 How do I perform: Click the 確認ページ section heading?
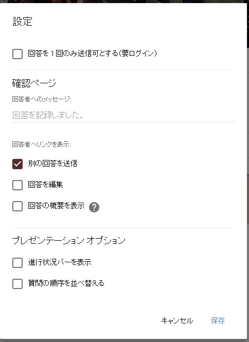34,83
